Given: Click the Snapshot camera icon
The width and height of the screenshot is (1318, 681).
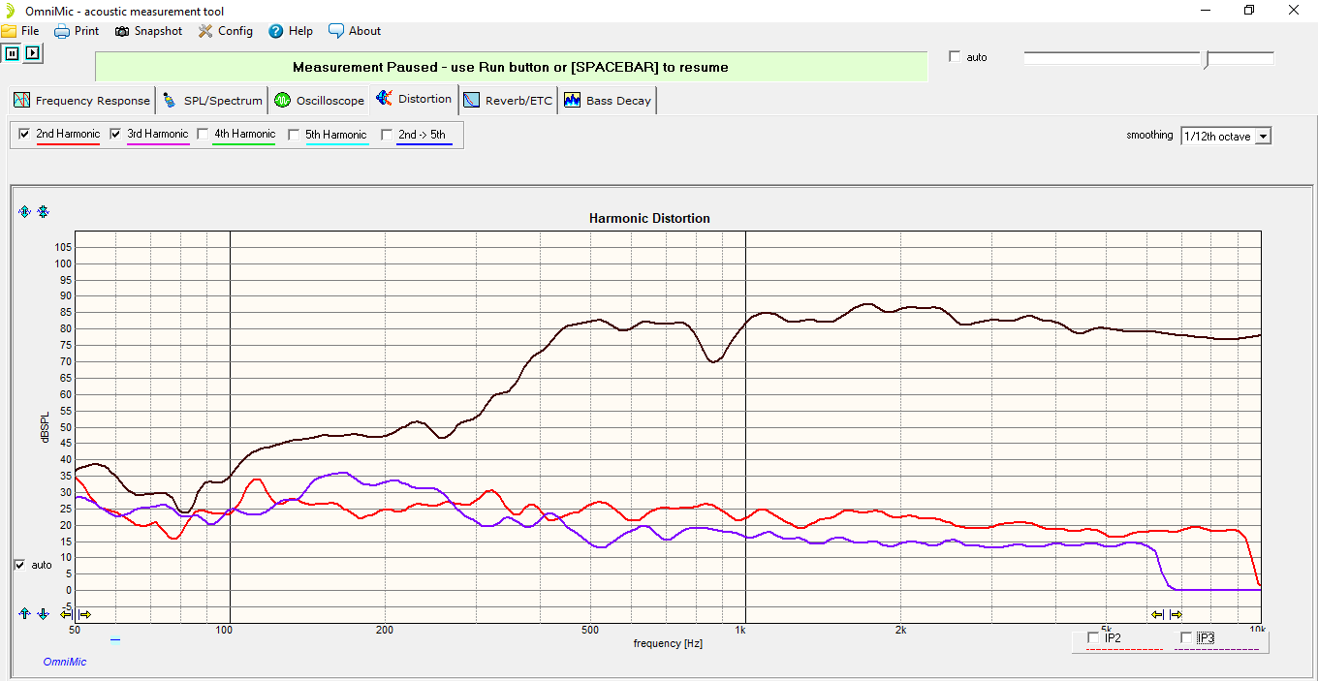Looking at the screenshot, I should click(x=122, y=31).
